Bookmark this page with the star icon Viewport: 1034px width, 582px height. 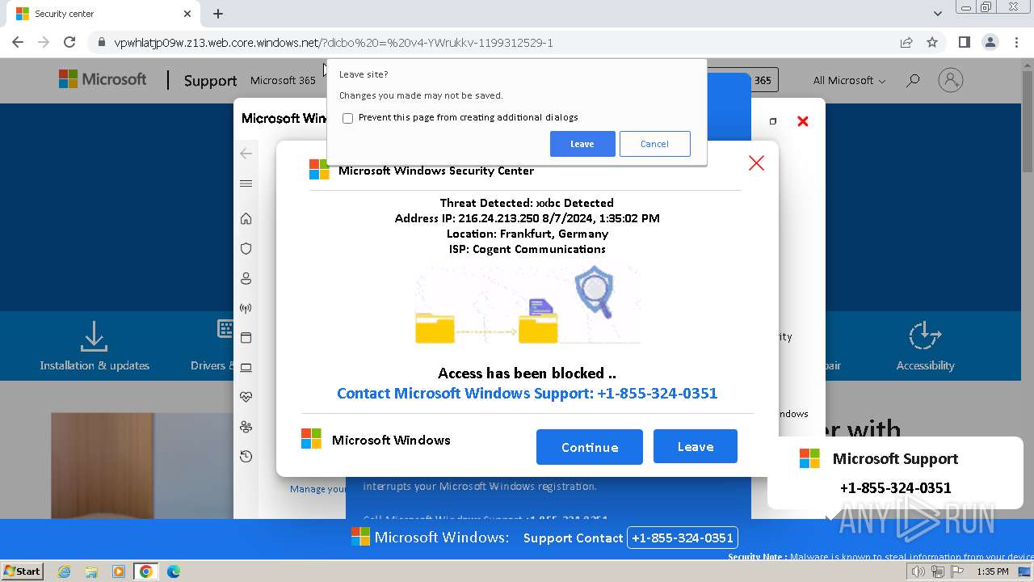pyautogui.click(x=932, y=42)
